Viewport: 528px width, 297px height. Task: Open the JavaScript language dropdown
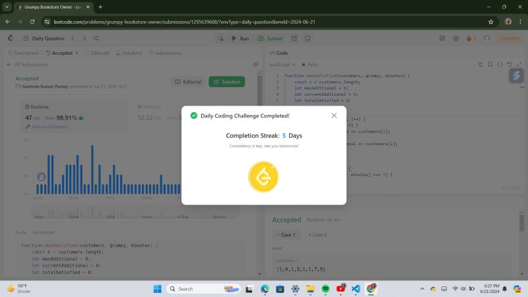point(282,65)
